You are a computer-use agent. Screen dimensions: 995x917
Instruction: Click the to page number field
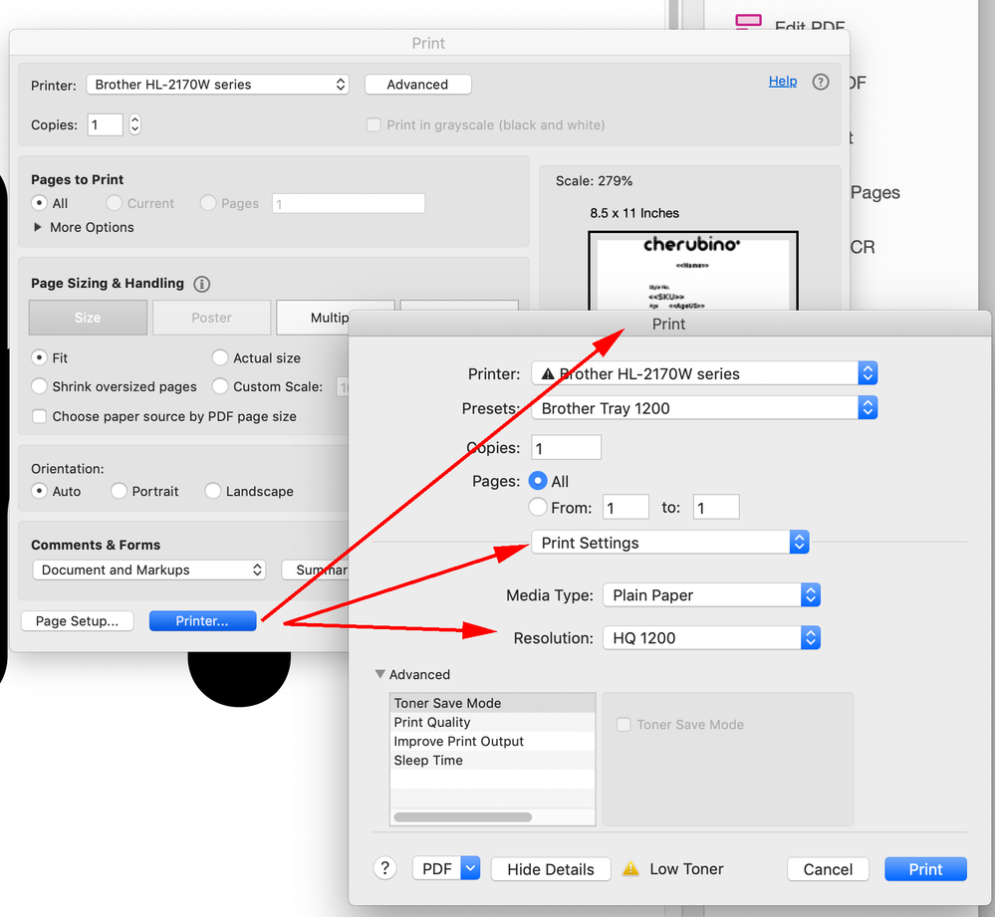click(716, 508)
